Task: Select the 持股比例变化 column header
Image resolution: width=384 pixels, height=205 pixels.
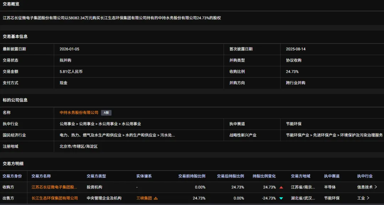Action: point(264,176)
